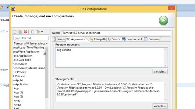Click Program arguments scrollbar up arrow
Image resolution: width=195 pixels, height=109 pixels.
point(165,50)
